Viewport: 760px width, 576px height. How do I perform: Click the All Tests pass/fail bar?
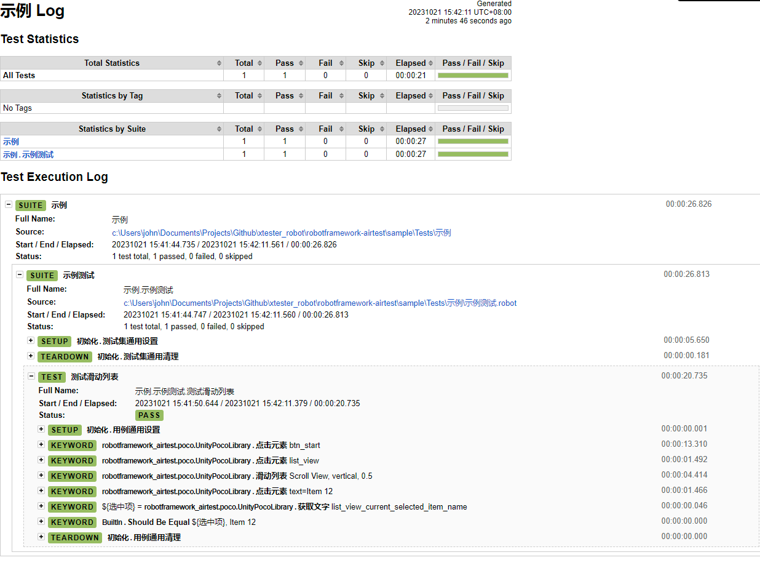pos(473,75)
